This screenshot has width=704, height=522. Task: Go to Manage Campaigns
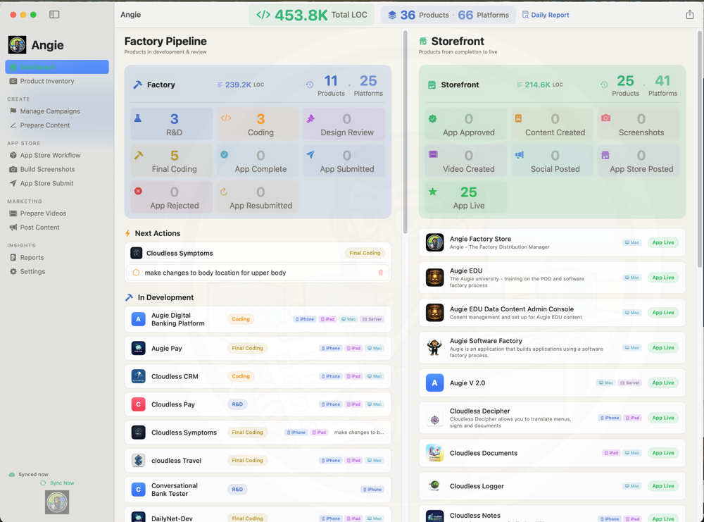57,111
